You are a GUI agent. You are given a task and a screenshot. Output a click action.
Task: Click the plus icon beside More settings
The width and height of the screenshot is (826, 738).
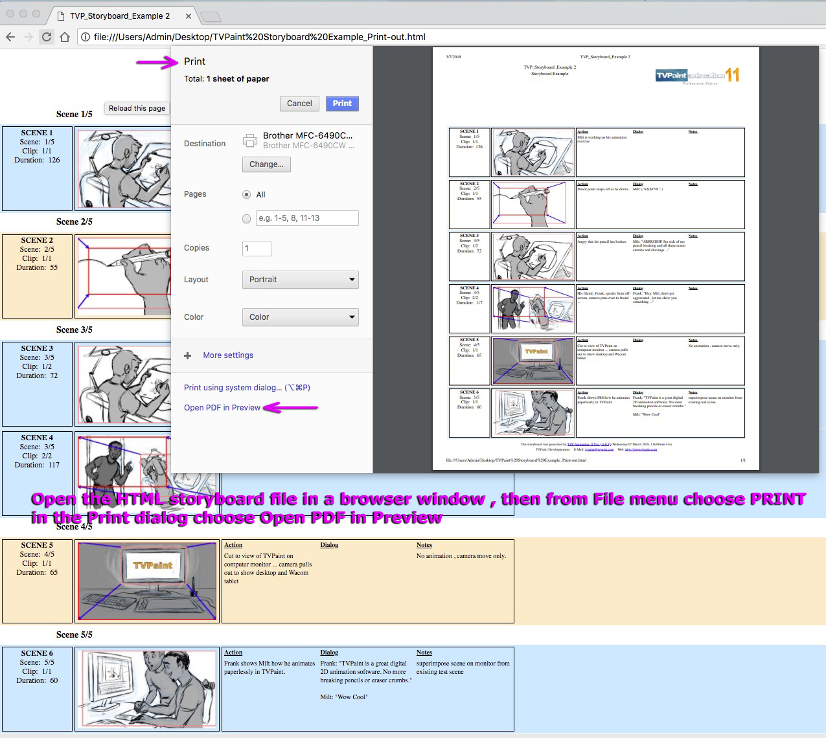[188, 355]
